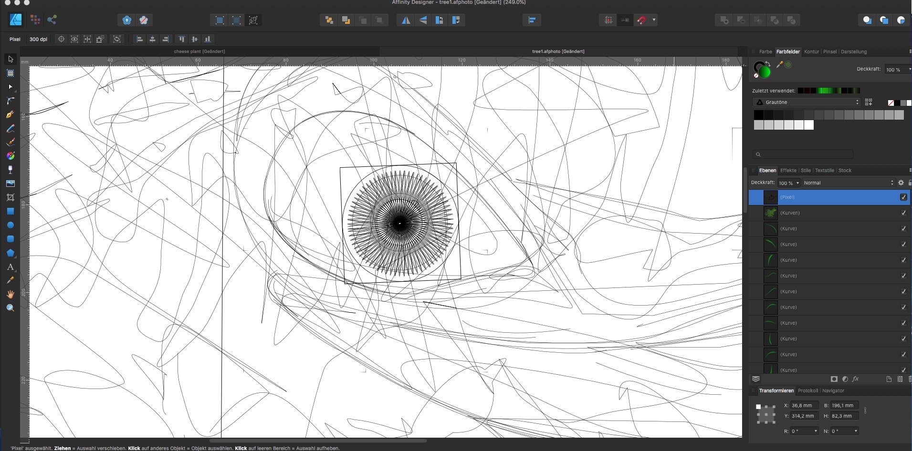Switch to Designer persona icon

click(x=16, y=20)
